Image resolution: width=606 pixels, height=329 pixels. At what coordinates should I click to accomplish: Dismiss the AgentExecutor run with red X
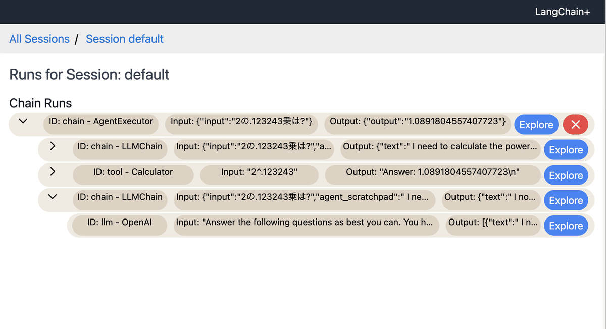click(576, 125)
